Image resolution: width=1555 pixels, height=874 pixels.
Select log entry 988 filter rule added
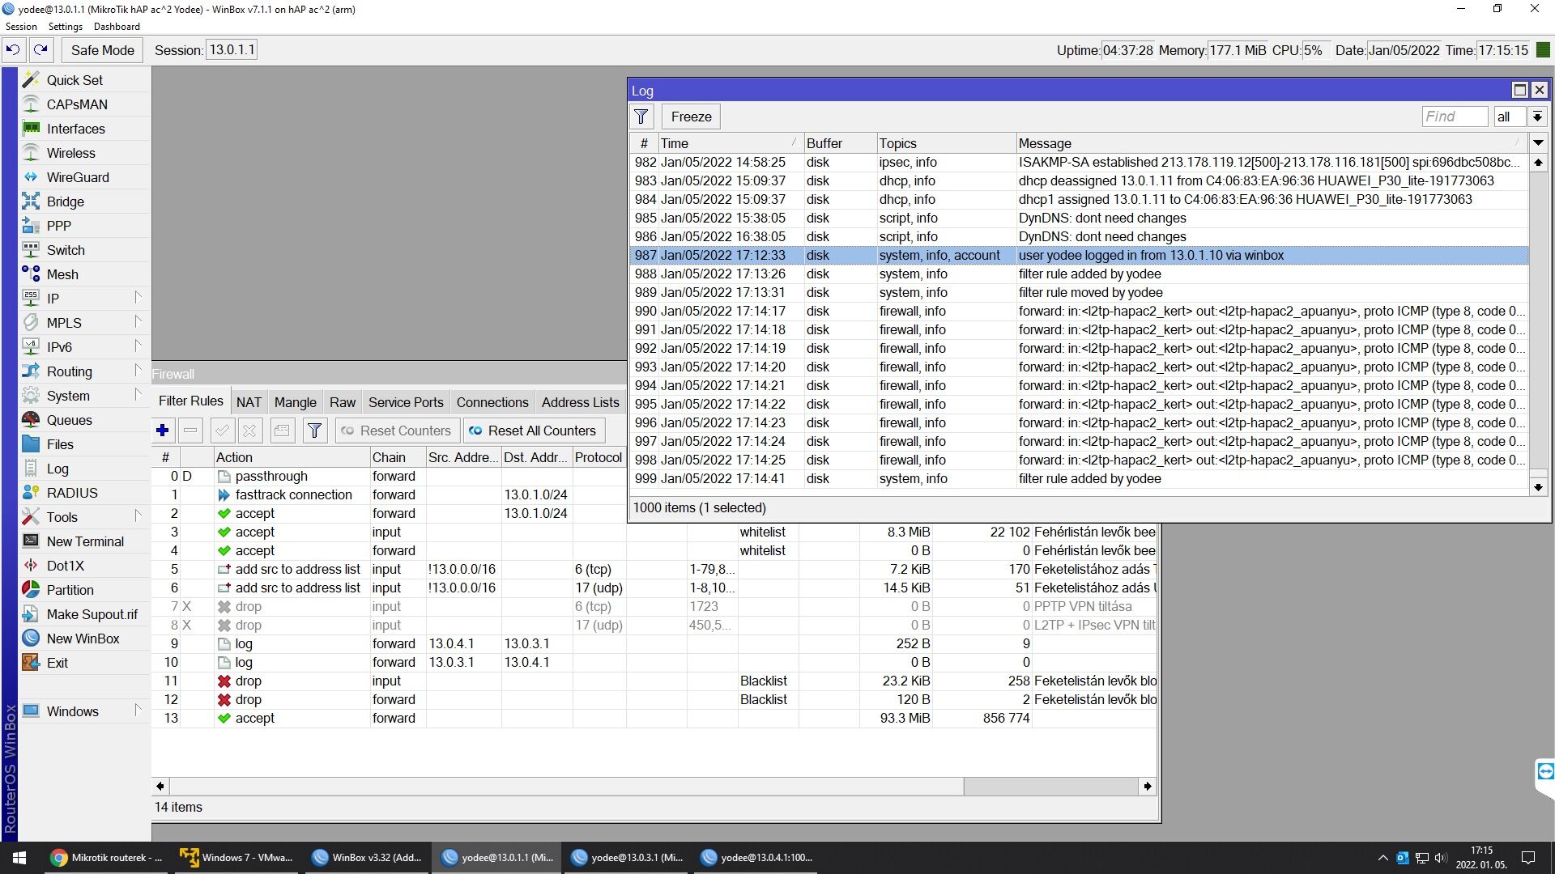click(x=1079, y=274)
